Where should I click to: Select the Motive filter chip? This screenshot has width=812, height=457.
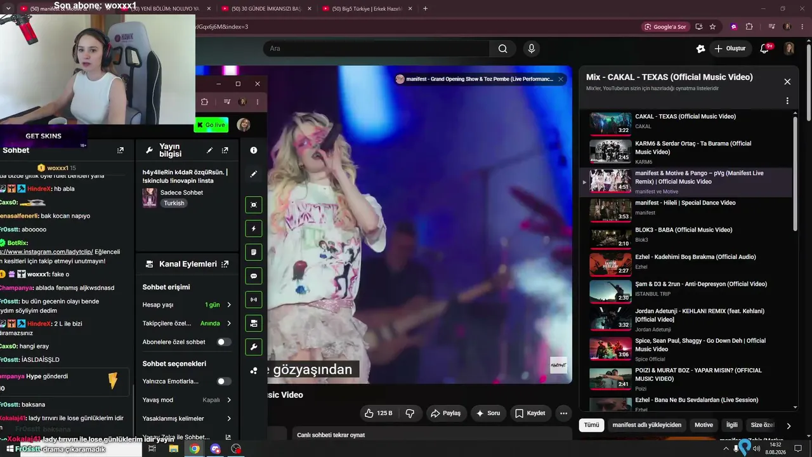704,425
